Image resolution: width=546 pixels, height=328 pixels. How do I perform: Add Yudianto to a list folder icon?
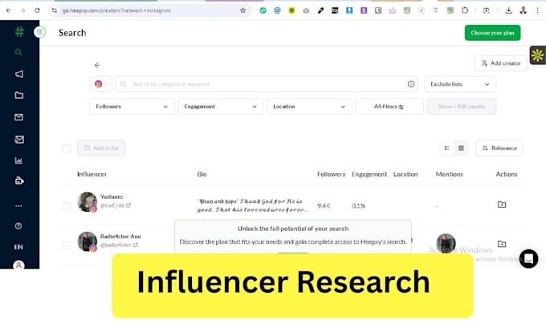tap(502, 204)
